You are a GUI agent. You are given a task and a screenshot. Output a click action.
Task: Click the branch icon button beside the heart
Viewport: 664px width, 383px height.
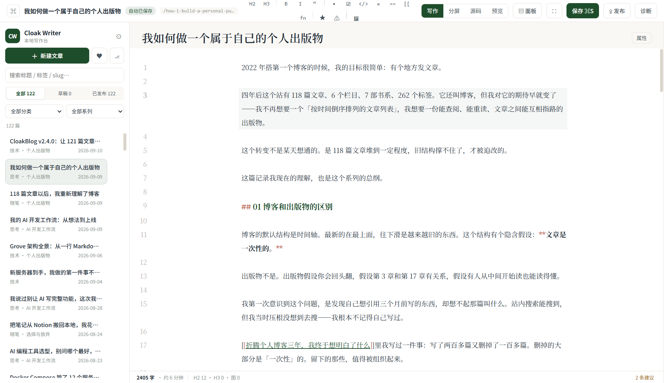tap(117, 56)
